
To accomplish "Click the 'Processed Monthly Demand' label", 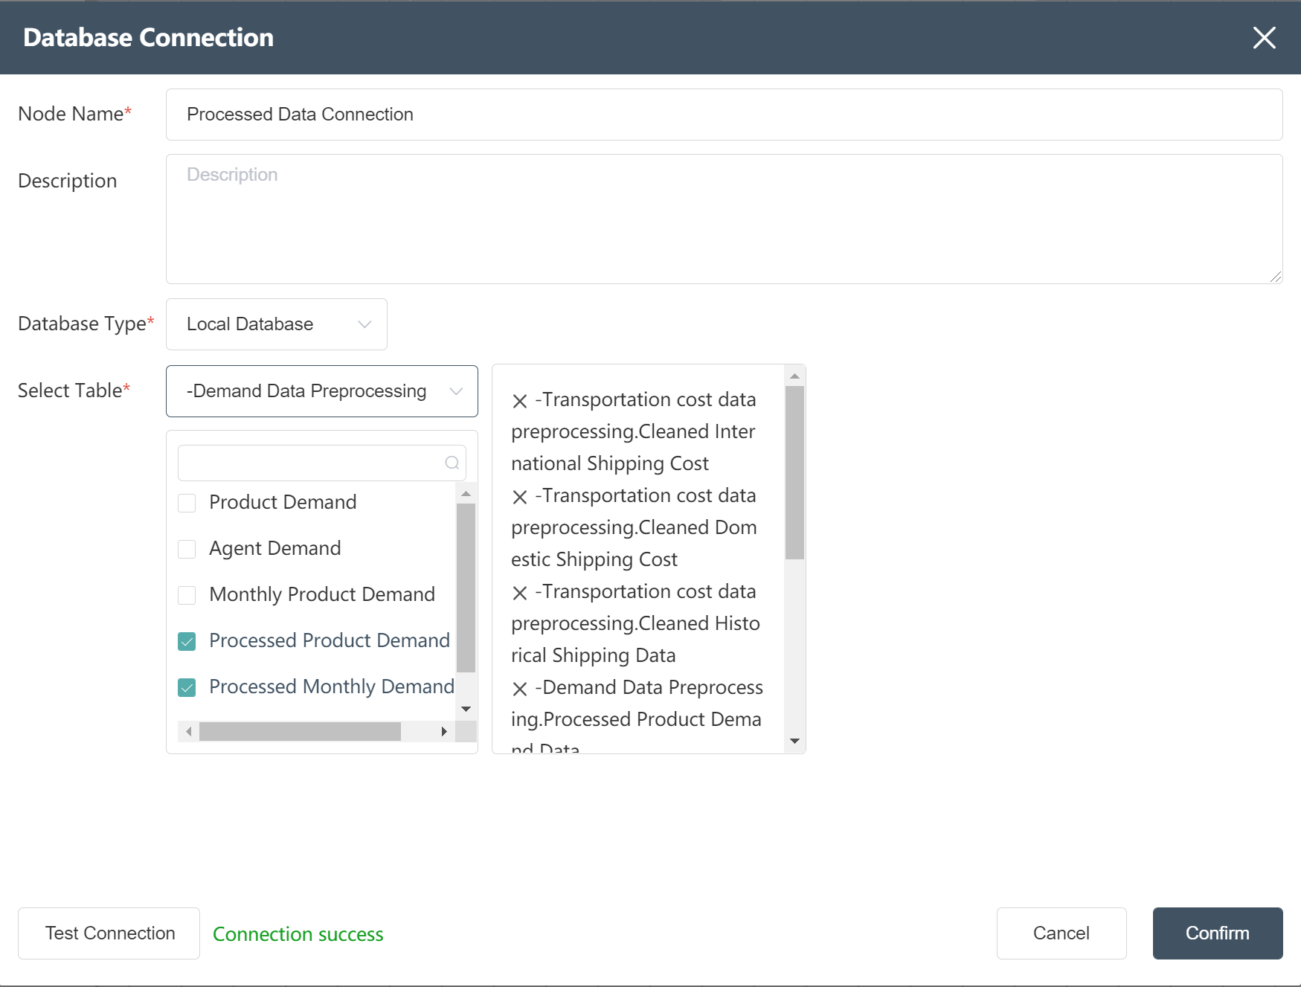I will (x=332, y=687).
